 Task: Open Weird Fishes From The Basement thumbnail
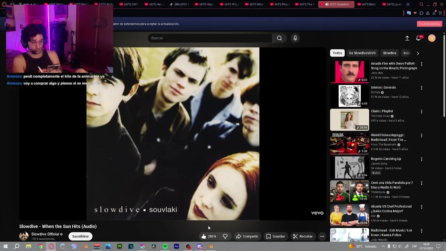tap(349, 143)
